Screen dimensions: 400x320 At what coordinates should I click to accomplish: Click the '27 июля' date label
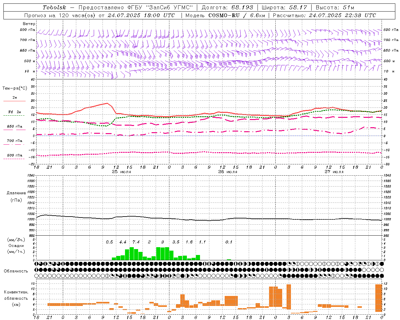[334, 172]
